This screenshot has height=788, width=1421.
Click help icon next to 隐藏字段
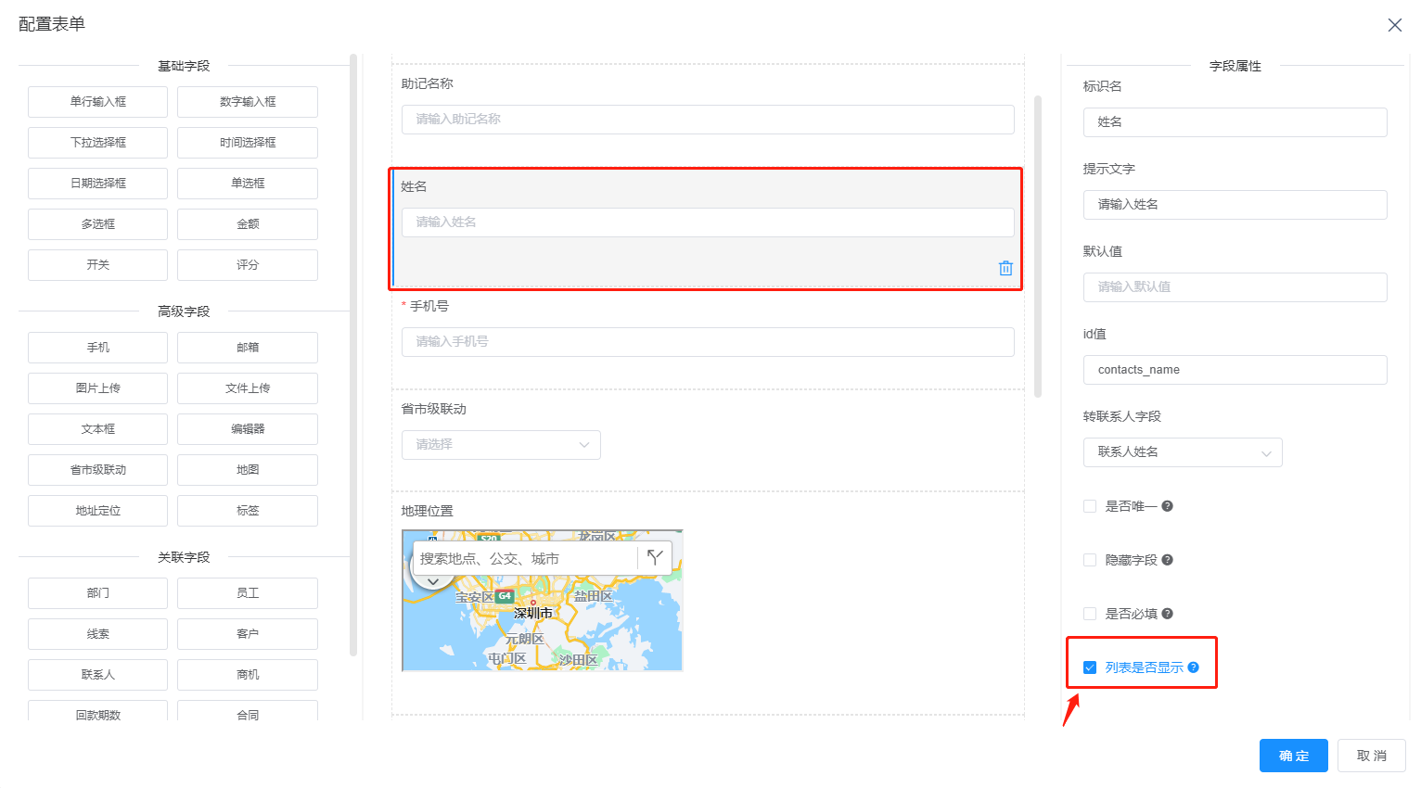(1168, 560)
